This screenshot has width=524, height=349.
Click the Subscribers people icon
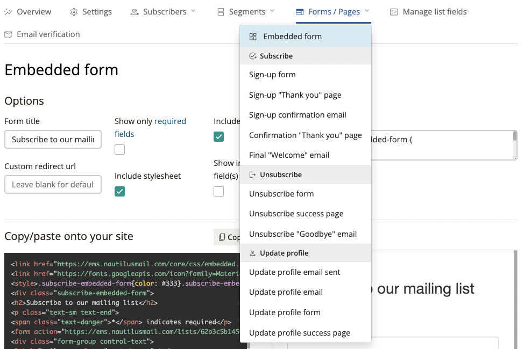tap(134, 12)
